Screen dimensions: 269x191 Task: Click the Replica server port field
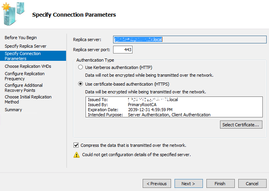[123, 50]
